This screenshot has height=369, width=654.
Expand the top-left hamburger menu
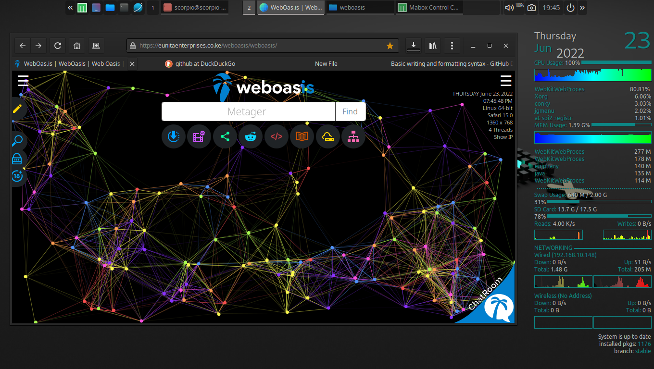[x=23, y=81]
